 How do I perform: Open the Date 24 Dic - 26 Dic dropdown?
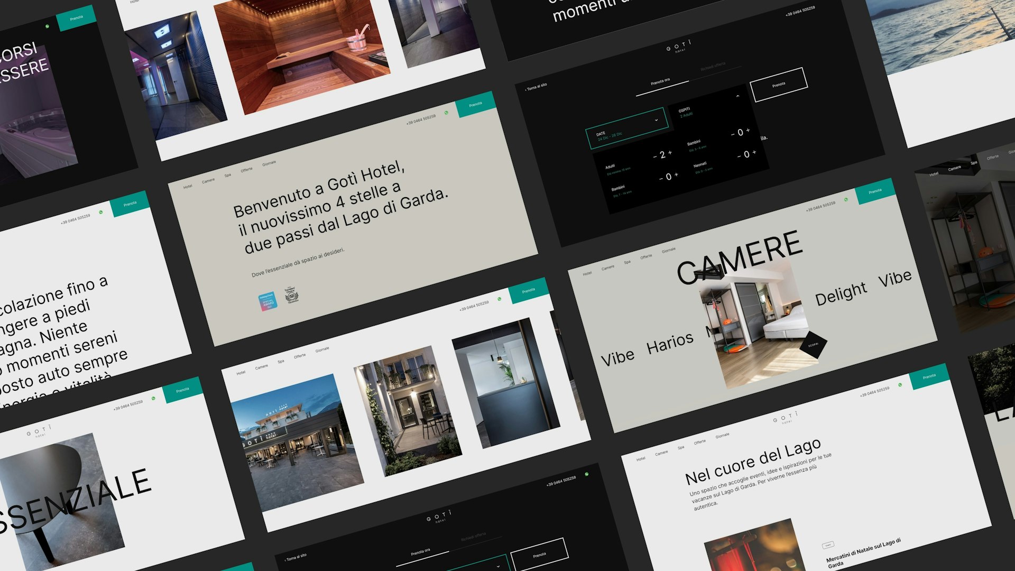626,130
